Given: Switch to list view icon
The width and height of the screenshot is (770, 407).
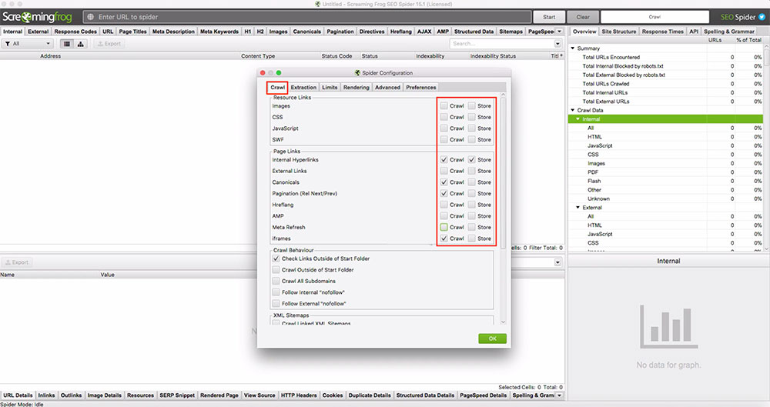Looking at the screenshot, I should 67,44.
